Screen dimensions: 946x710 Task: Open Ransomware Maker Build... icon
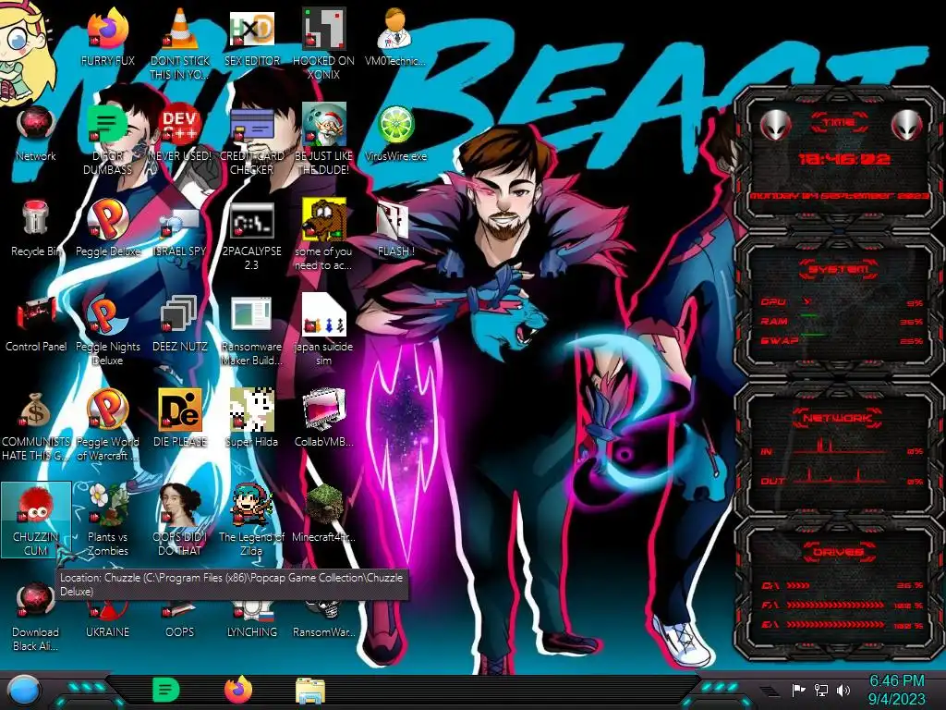(x=252, y=330)
